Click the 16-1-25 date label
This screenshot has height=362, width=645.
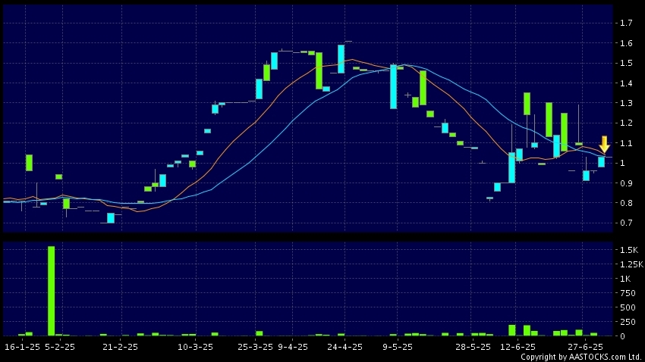(x=22, y=347)
